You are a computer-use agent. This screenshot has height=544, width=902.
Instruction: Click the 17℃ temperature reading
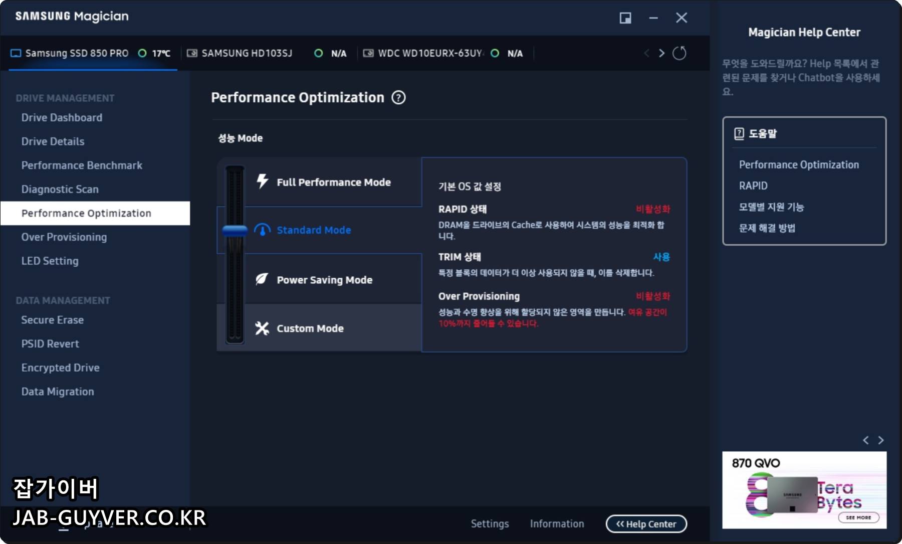tap(161, 54)
